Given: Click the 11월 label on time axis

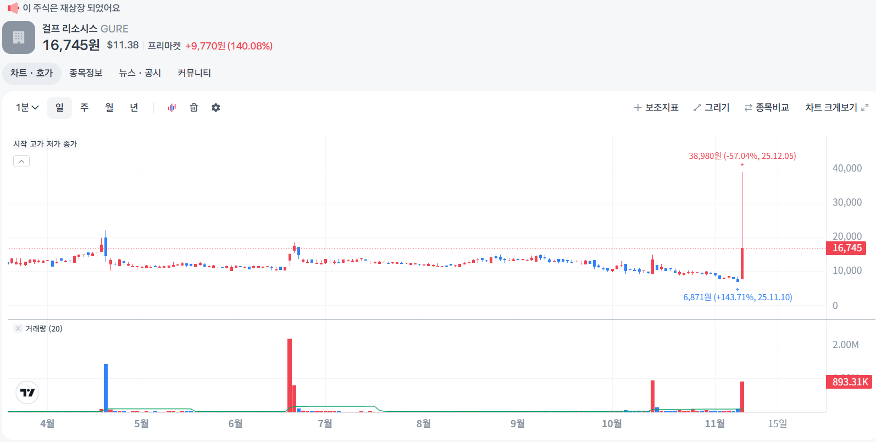Looking at the screenshot, I should point(715,423).
